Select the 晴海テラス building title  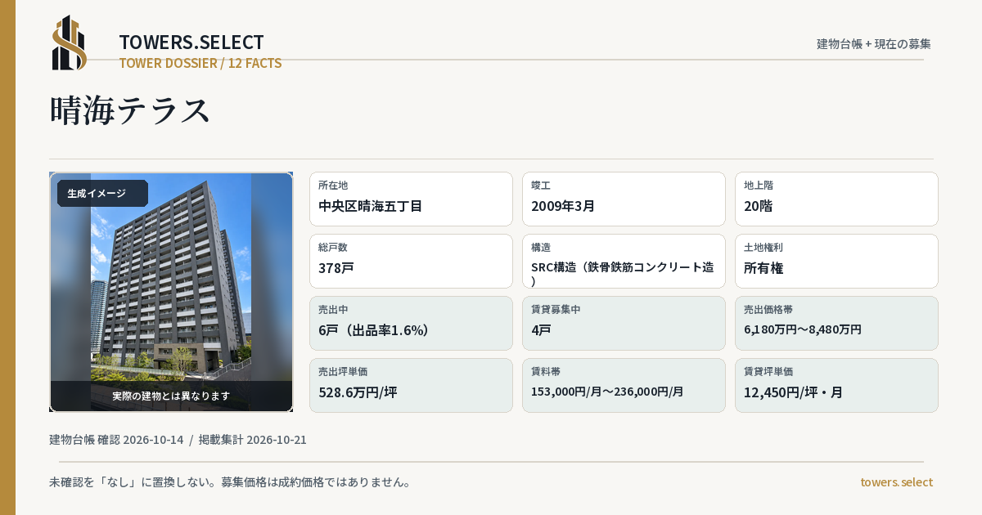tap(130, 110)
